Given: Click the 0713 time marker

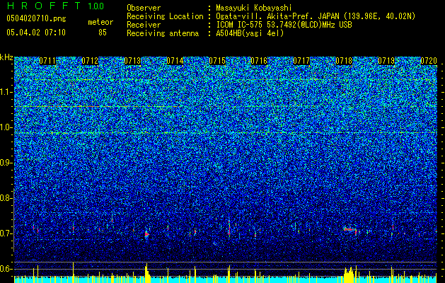Looking at the screenshot, I should click(x=132, y=61).
